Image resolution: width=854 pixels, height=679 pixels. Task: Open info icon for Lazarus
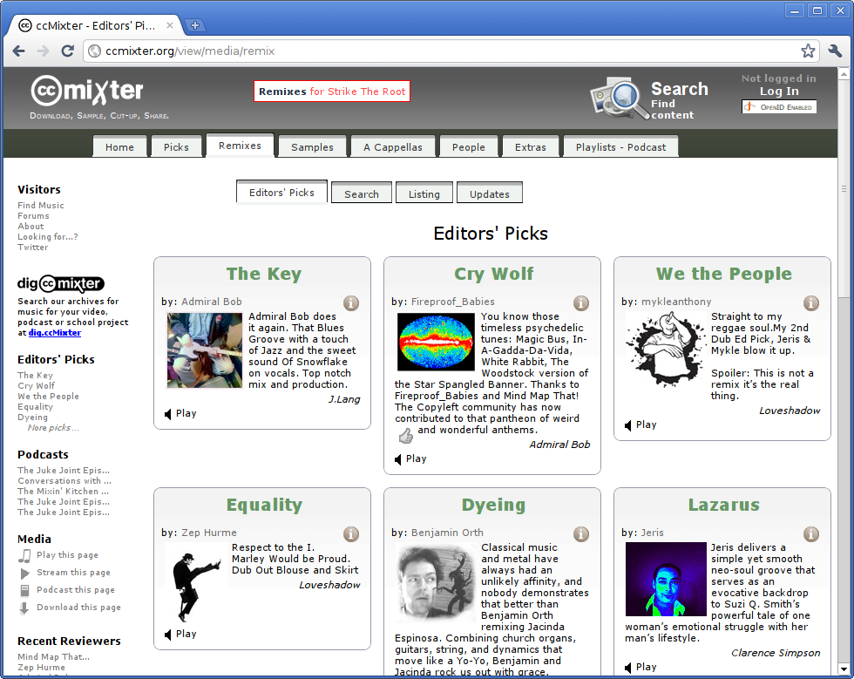point(811,534)
